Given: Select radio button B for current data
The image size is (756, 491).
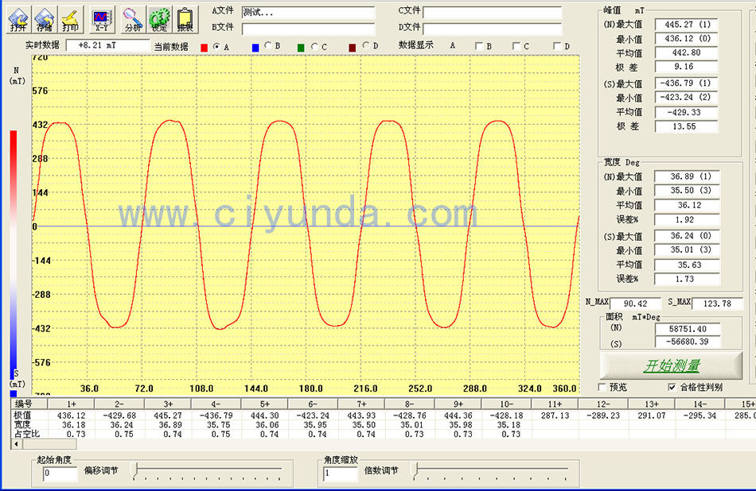Looking at the screenshot, I should click(267, 46).
